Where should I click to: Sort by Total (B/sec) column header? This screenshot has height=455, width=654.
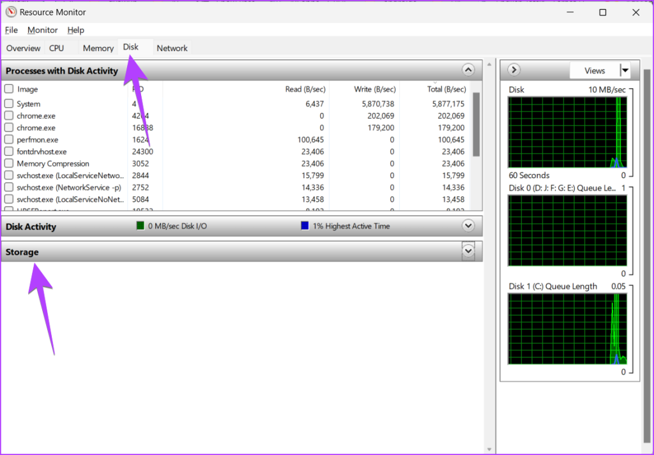click(446, 89)
